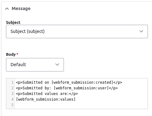The image size is (152, 116).
Task: Click the [webform_submission:user] token
Action: click(81, 88)
